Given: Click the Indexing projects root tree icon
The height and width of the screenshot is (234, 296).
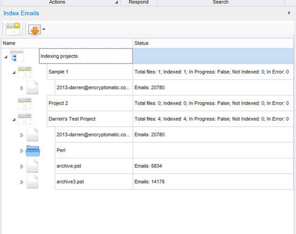Looking at the screenshot, I should pyautogui.click(x=17, y=56).
